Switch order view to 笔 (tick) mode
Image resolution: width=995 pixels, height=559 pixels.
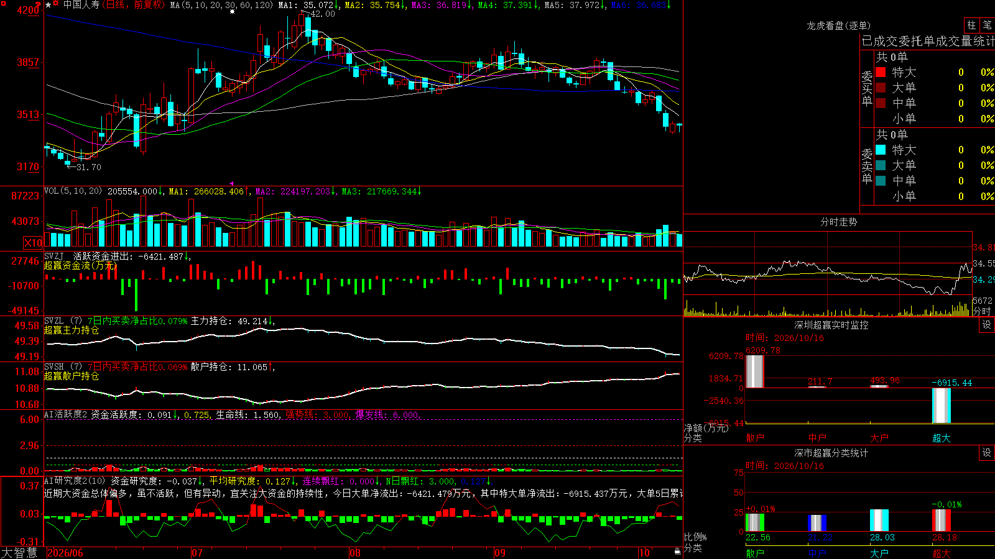(x=987, y=25)
